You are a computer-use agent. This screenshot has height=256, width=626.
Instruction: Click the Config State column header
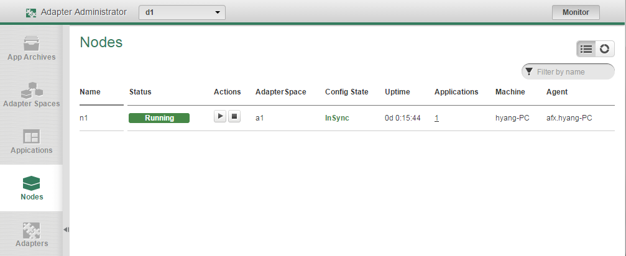(346, 92)
